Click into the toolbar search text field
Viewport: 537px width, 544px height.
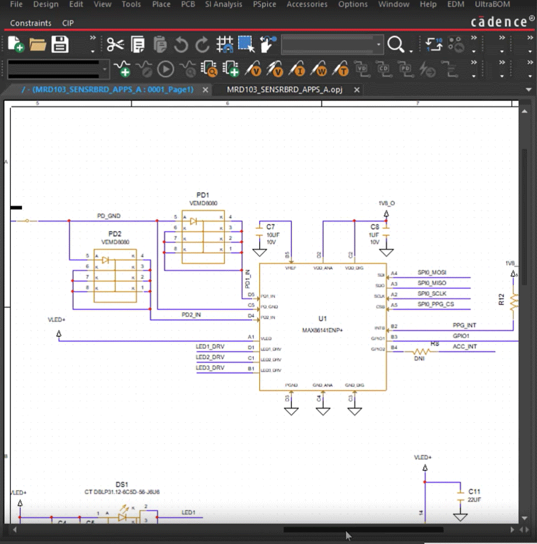(x=328, y=45)
